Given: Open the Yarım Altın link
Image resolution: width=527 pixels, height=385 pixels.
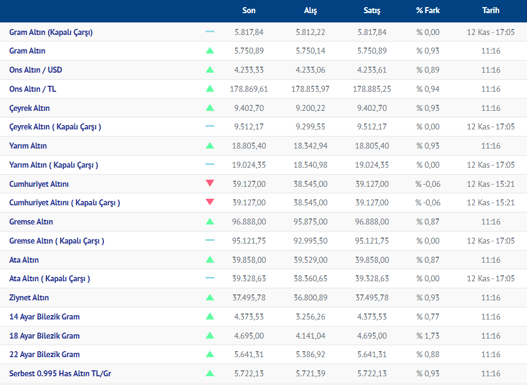Looking at the screenshot, I should pos(28,146).
